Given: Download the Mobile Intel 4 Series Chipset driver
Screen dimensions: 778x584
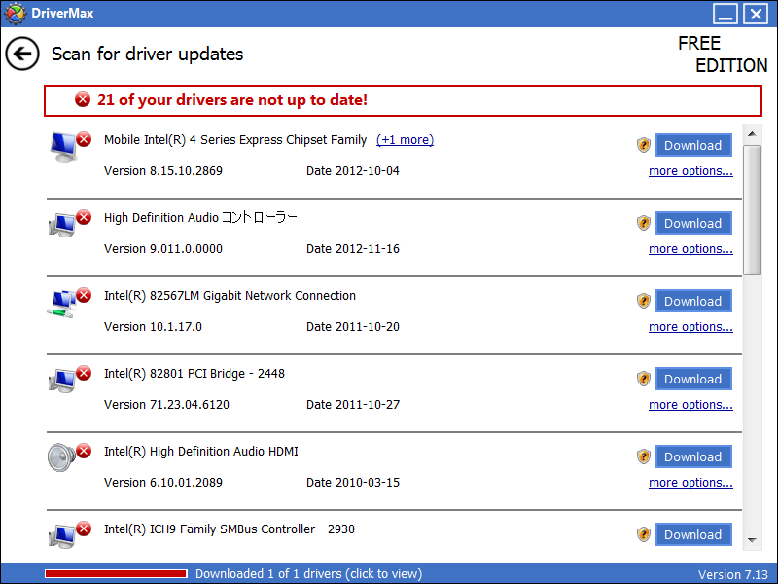Looking at the screenshot, I should (693, 145).
